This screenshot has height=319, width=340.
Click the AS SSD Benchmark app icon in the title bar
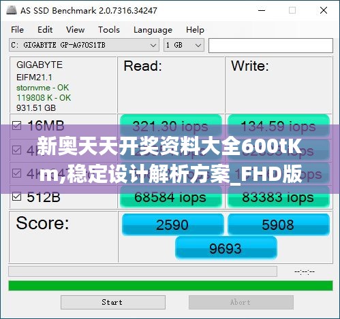tap(12, 10)
